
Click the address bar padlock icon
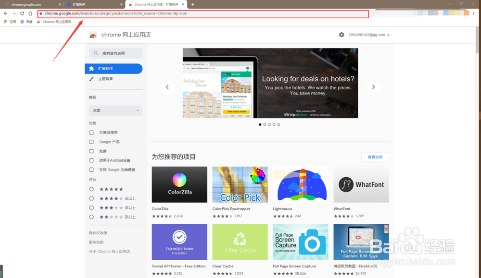coord(41,13)
